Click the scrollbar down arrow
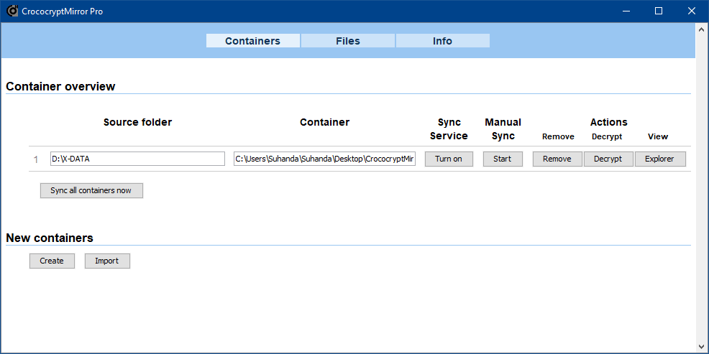 pyautogui.click(x=702, y=346)
